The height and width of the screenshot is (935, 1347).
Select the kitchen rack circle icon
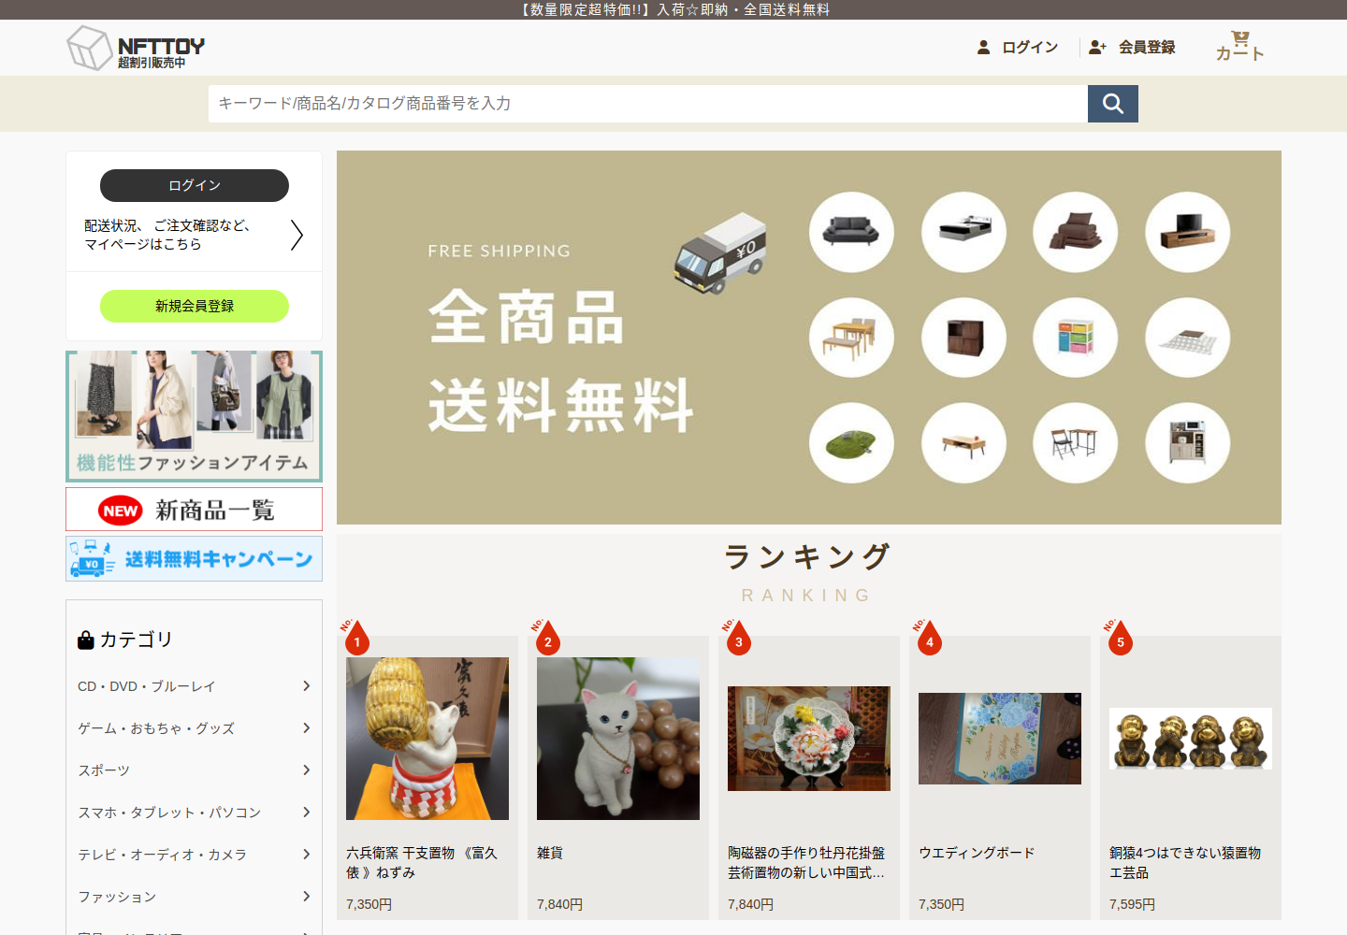point(1187,443)
